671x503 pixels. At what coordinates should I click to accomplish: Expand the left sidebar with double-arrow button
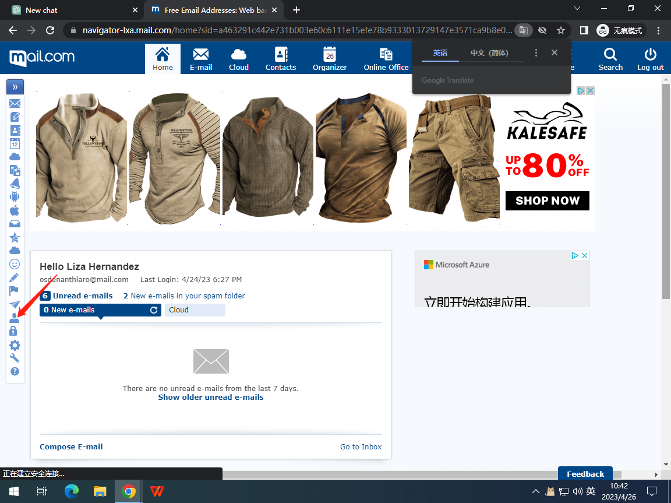(x=15, y=87)
